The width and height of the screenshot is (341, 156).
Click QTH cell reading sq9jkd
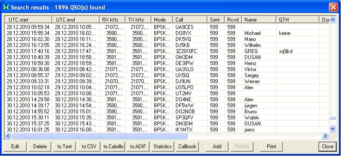(x=286, y=51)
